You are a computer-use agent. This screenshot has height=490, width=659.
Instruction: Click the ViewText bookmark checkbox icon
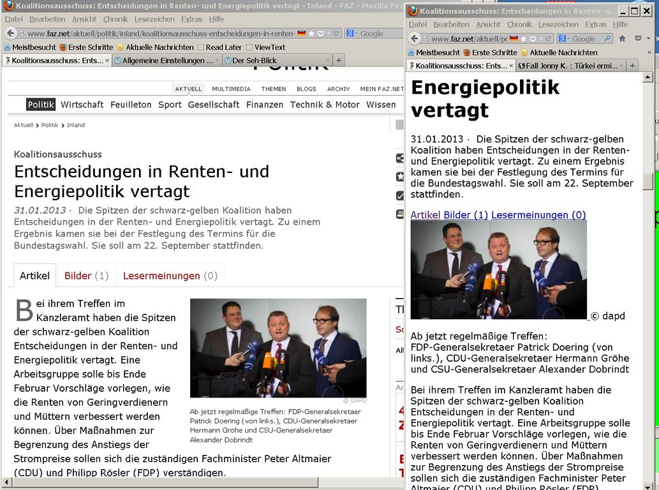pos(249,47)
